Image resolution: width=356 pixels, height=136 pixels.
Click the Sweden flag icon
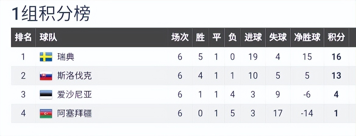pos(46,57)
